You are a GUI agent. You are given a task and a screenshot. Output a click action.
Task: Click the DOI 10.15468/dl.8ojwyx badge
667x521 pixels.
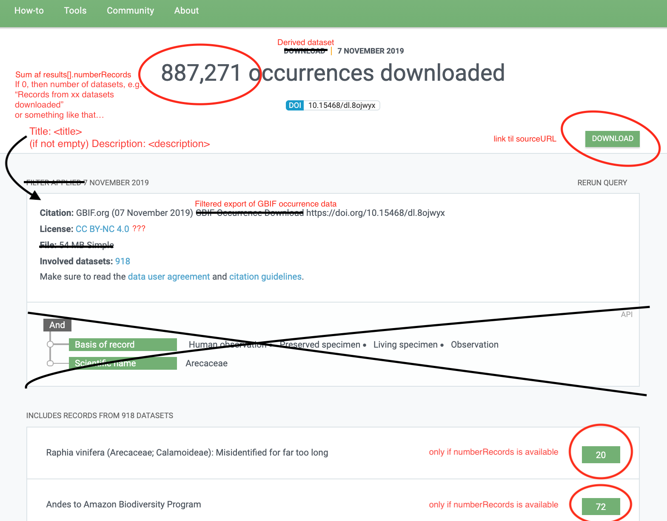(333, 105)
